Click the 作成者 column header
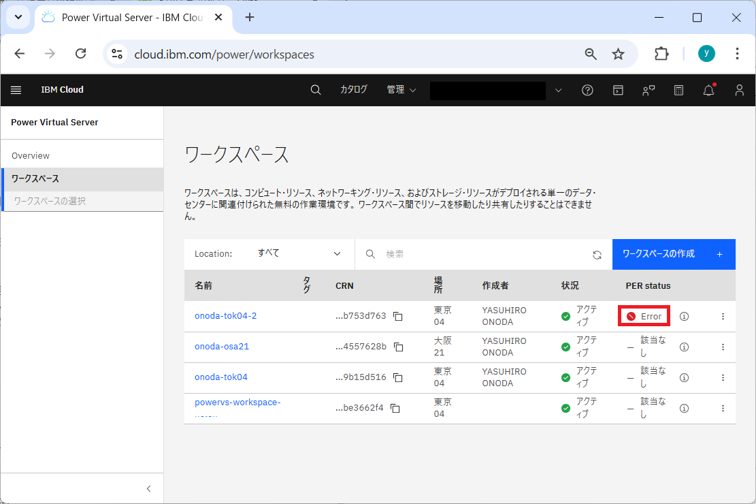The image size is (756, 504). click(x=495, y=286)
